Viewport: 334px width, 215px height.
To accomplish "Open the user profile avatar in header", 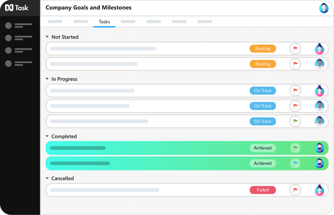I will pos(324,8).
